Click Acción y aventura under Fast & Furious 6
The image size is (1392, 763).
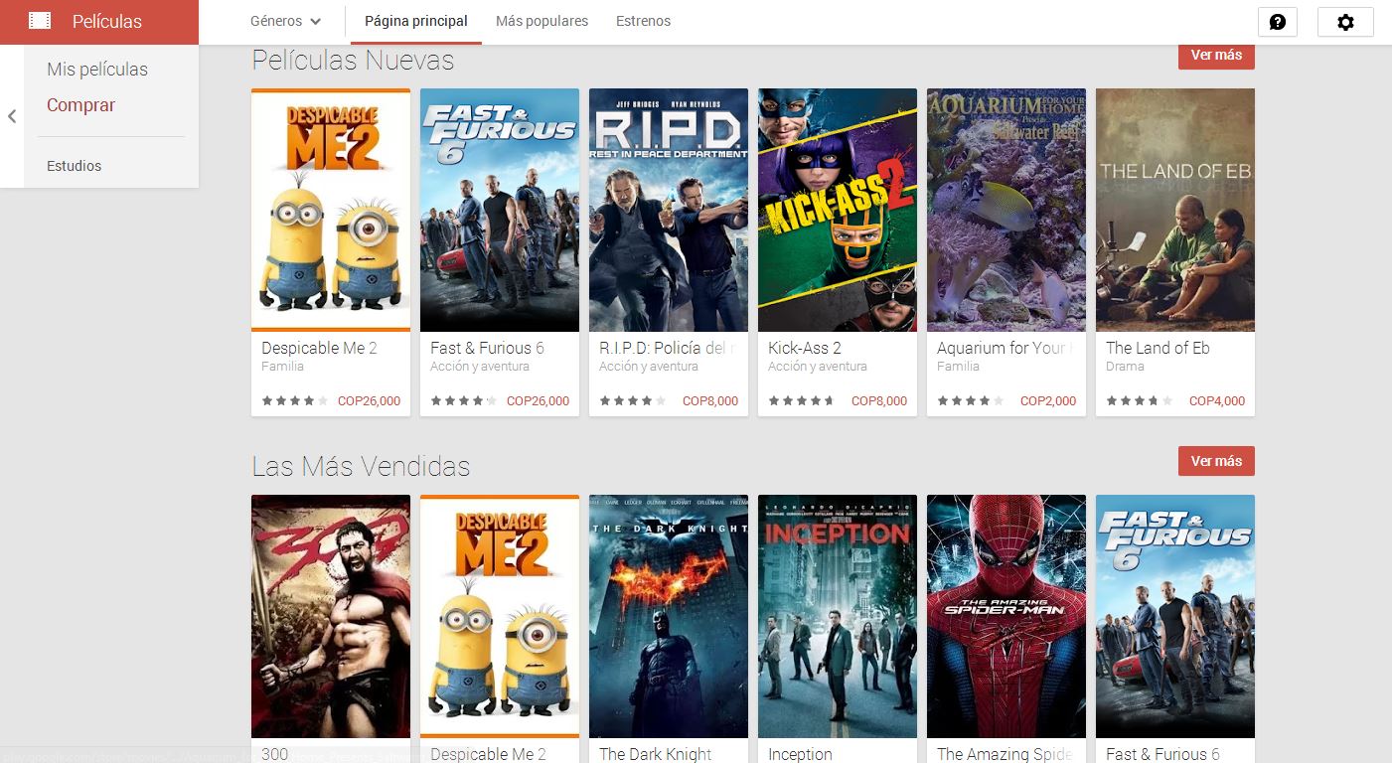pyautogui.click(x=480, y=367)
